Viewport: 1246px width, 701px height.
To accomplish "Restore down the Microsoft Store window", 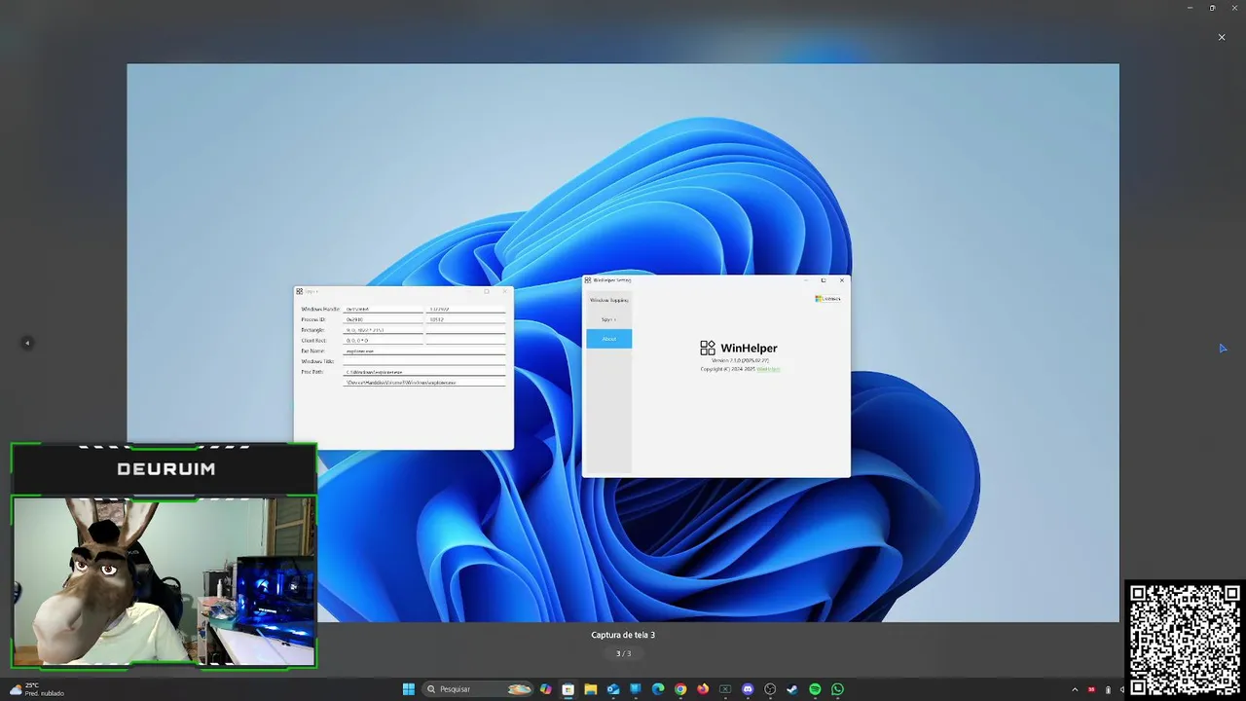I will coord(1212,8).
